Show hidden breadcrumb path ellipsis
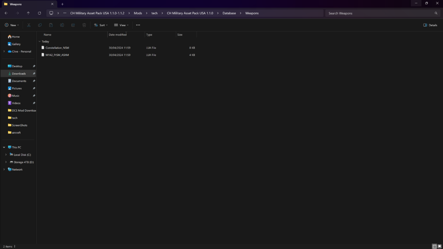The width and height of the screenshot is (443, 249). point(65,13)
